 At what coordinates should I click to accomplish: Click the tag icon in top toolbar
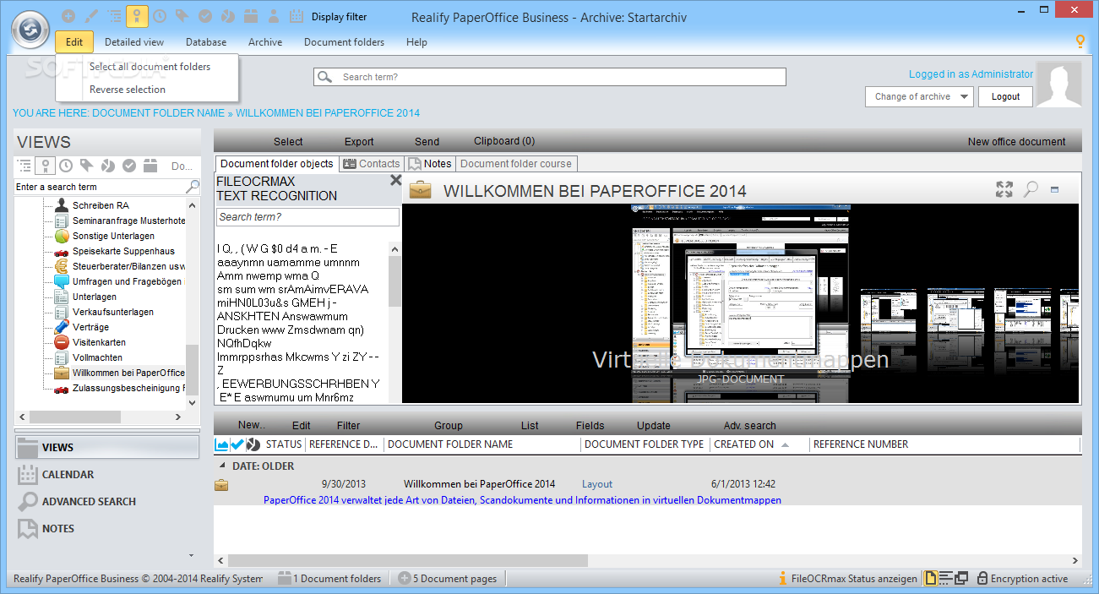coord(182,16)
